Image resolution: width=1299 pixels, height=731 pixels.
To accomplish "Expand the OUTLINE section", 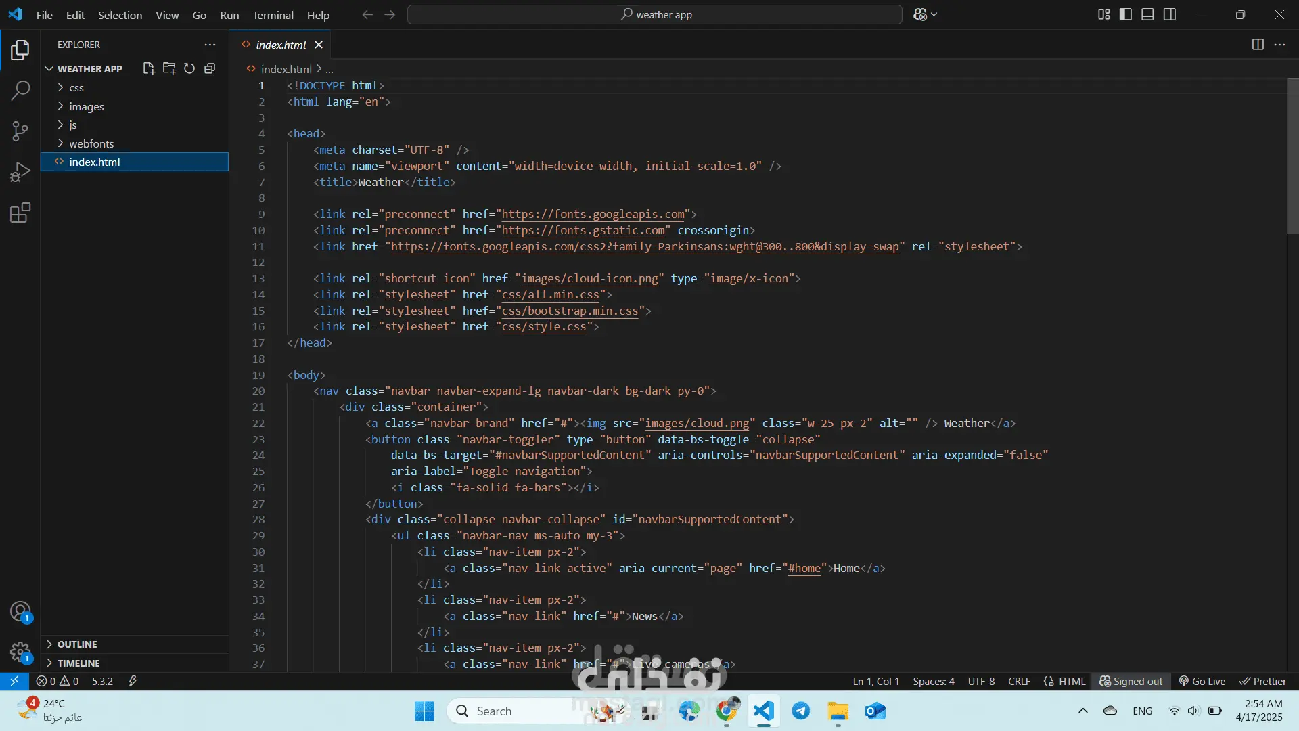I will pyautogui.click(x=77, y=644).
